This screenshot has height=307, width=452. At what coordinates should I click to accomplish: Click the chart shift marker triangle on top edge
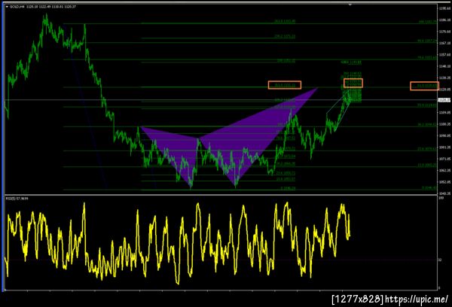(x=350, y=5)
